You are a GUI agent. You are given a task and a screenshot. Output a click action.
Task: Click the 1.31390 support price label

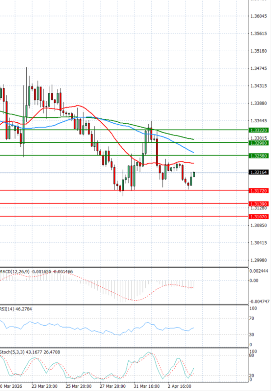coord(259,204)
